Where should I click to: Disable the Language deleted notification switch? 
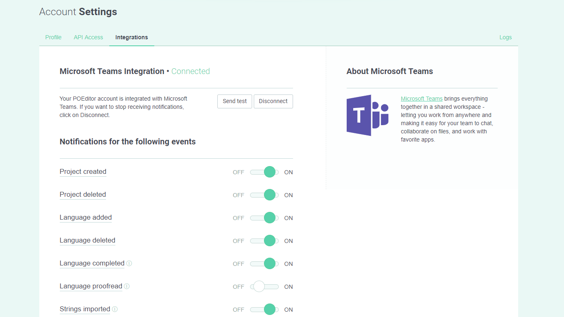pyautogui.click(x=264, y=241)
